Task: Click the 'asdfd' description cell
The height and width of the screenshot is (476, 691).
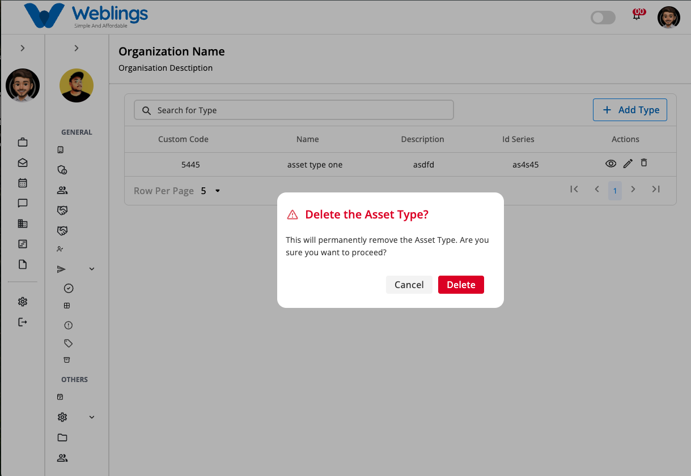Action: [423, 165]
